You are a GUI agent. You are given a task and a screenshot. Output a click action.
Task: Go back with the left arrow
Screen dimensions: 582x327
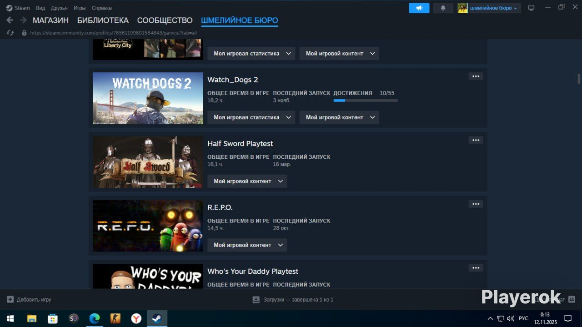tap(10, 20)
